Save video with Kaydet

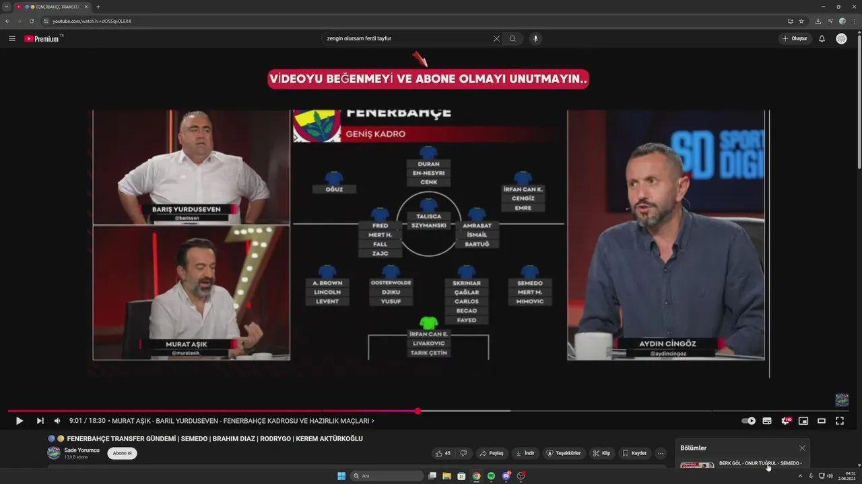coord(634,453)
